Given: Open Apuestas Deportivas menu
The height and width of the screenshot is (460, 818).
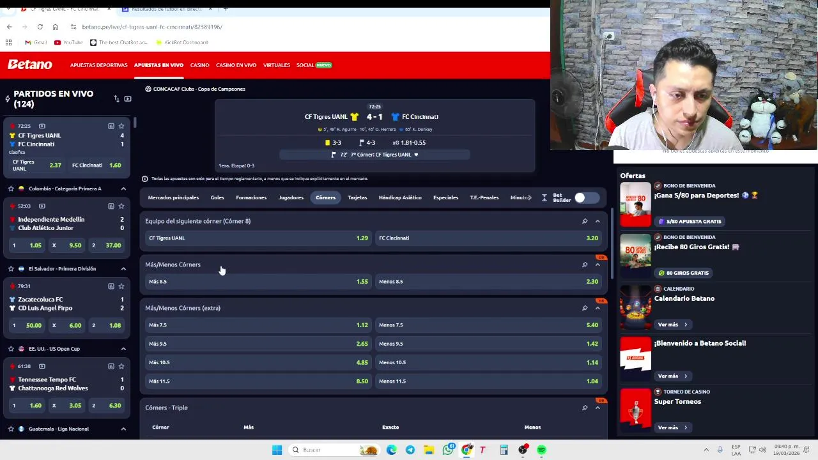Looking at the screenshot, I should (98, 65).
